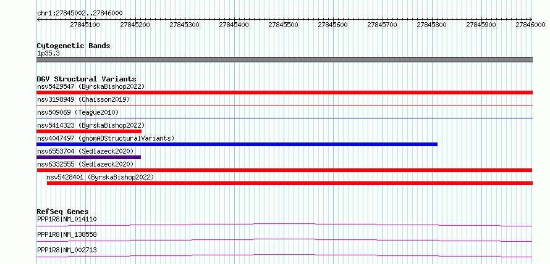Open the PPP1R8|NM_138558 gene label

67,234
